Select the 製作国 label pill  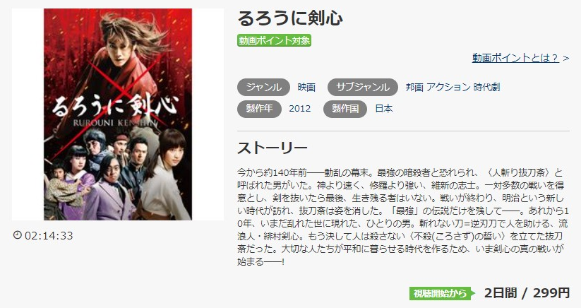345,109
